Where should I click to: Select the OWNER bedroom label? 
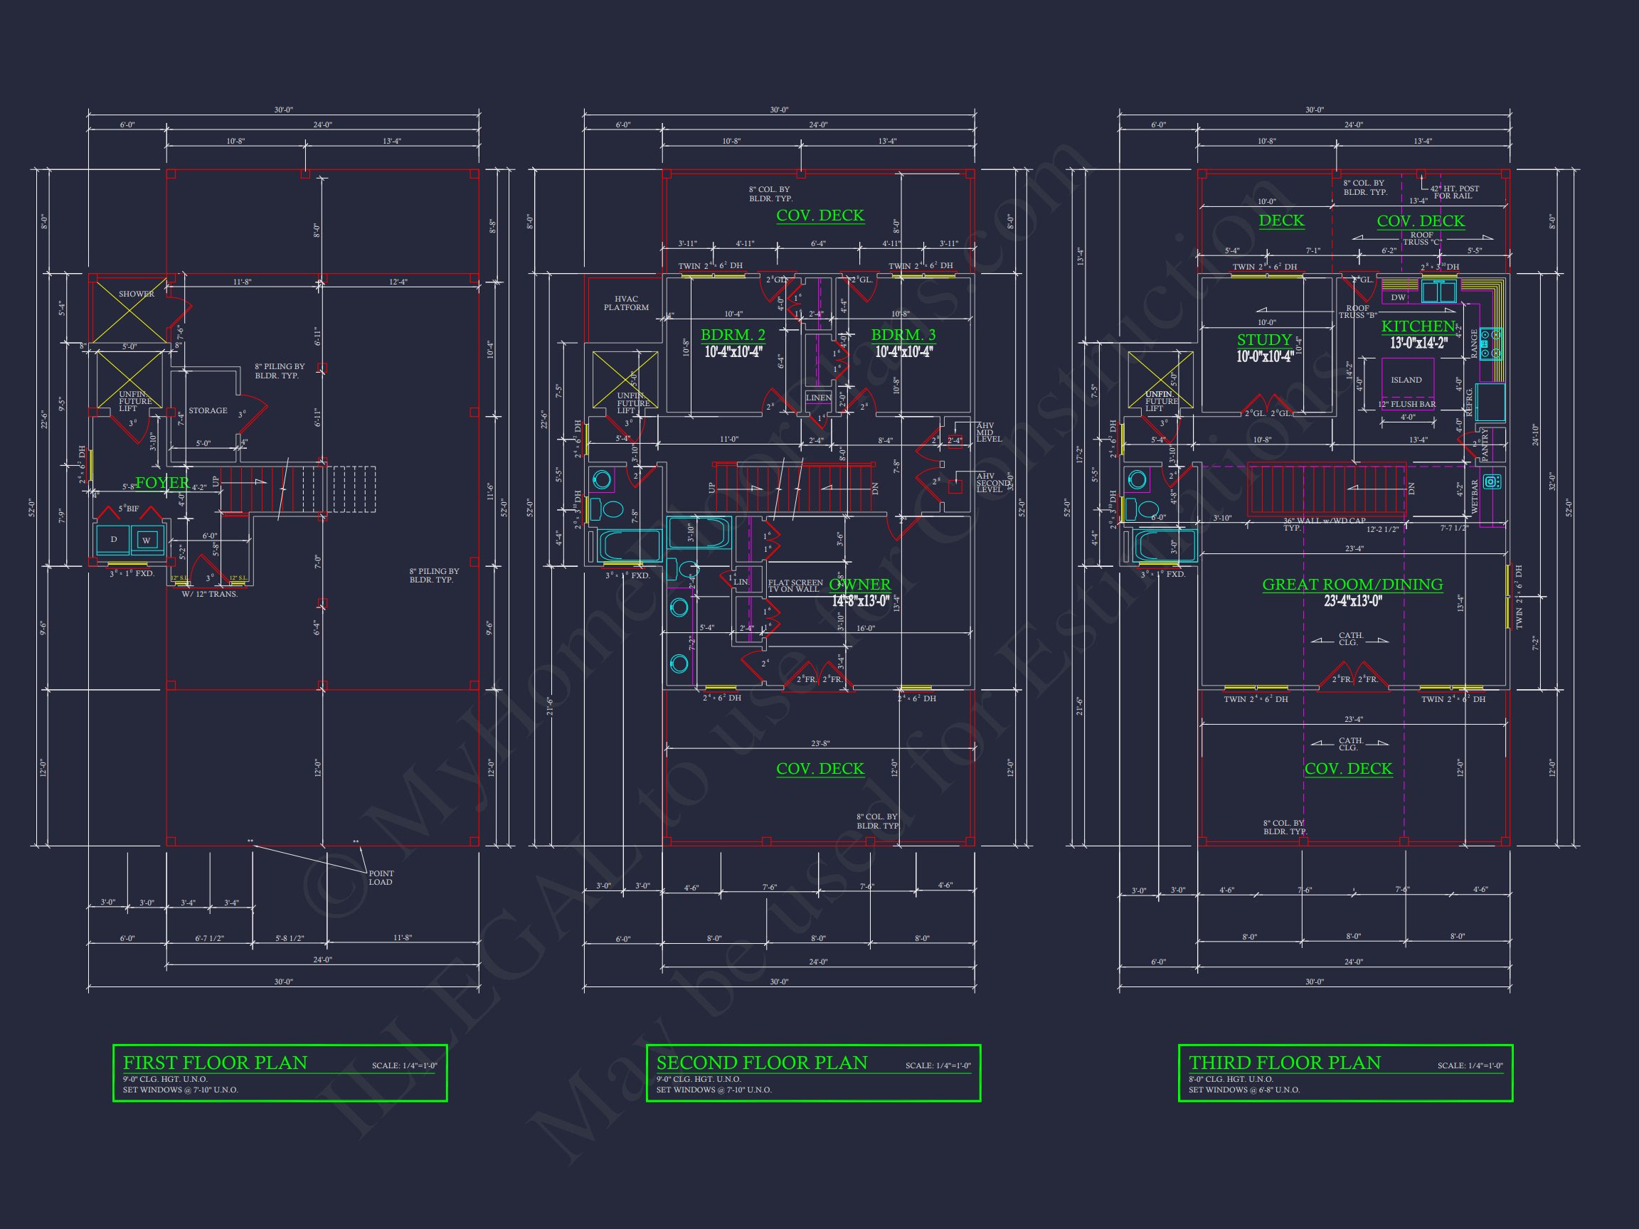[859, 585]
